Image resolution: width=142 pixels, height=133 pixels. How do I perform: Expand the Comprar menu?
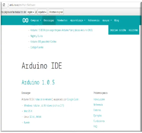pyautogui.click(x=36, y=20)
